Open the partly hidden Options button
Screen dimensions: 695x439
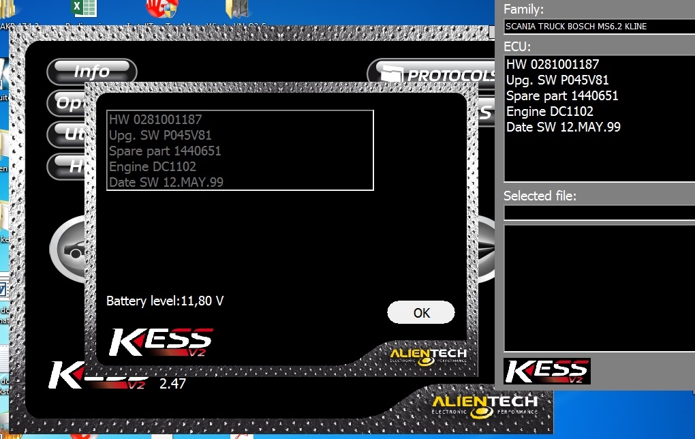(x=67, y=103)
